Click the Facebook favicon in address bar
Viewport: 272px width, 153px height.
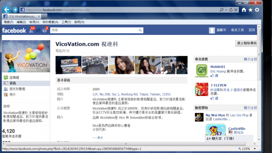tap(23, 10)
